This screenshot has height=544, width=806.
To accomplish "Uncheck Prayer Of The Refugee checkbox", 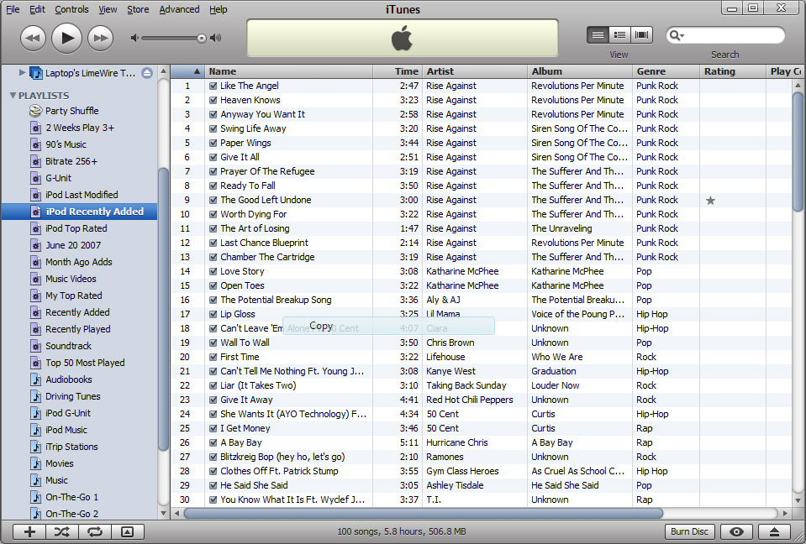I will (x=213, y=171).
